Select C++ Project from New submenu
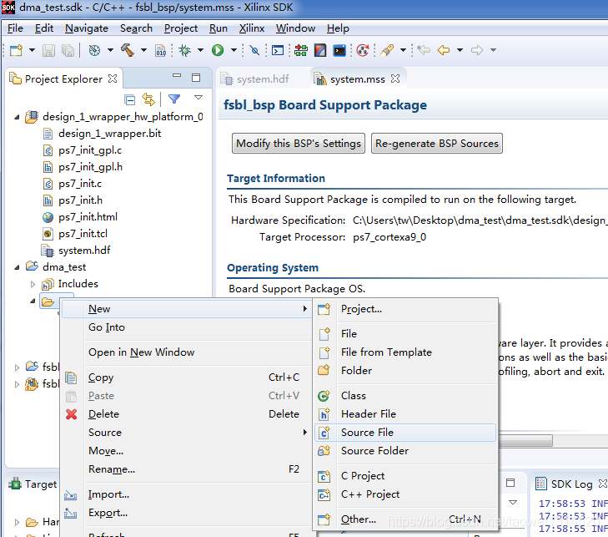The height and width of the screenshot is (537, 608). [405, 494]
